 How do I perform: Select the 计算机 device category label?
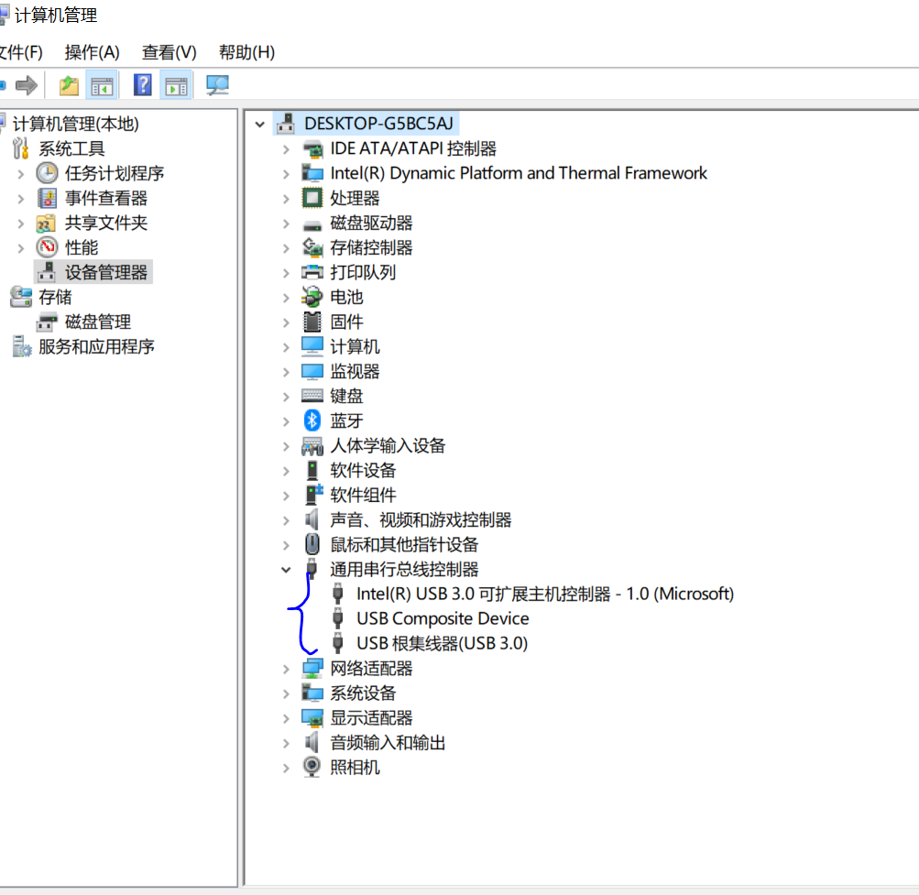(x=355, y=346)
